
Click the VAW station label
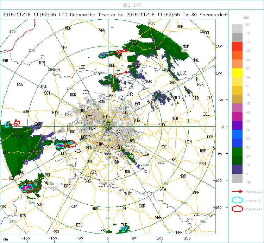pyautogui.click(x=102, y=30)
